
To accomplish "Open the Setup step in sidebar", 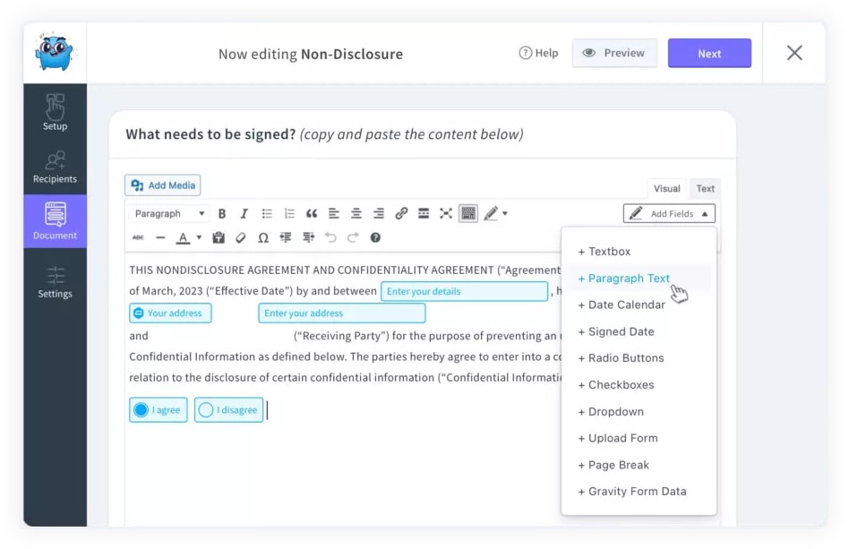I will 55,113.
